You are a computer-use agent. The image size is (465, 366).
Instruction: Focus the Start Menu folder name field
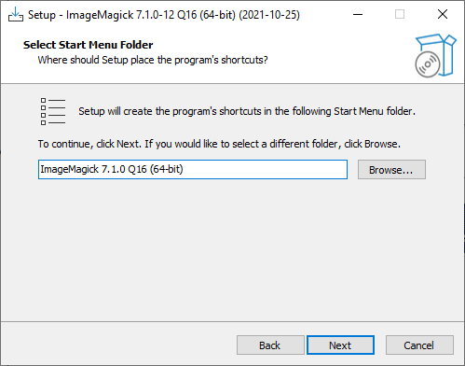coord(193,170)
